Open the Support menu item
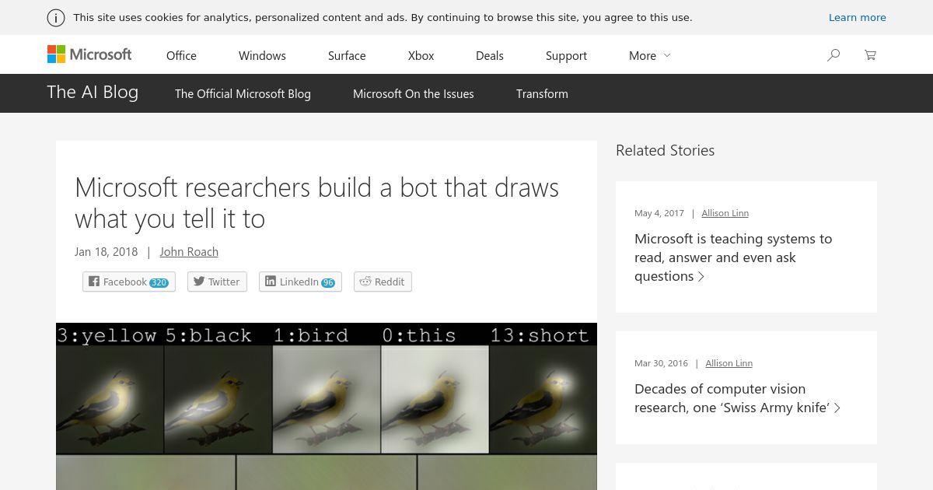Image resolution: width=933 pixels, height=490 pixels. click(566, 55)
